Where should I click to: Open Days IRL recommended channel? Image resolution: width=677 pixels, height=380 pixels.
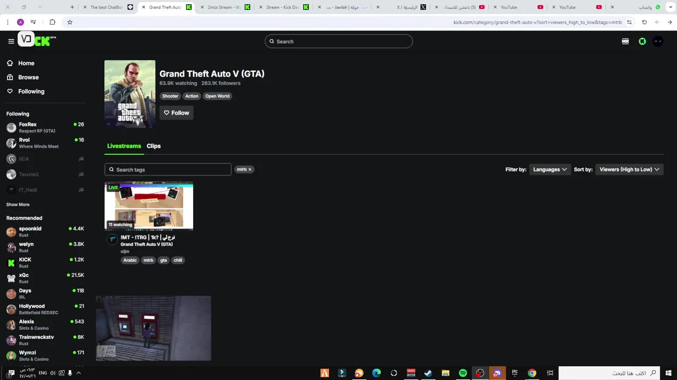pos(45,293)
